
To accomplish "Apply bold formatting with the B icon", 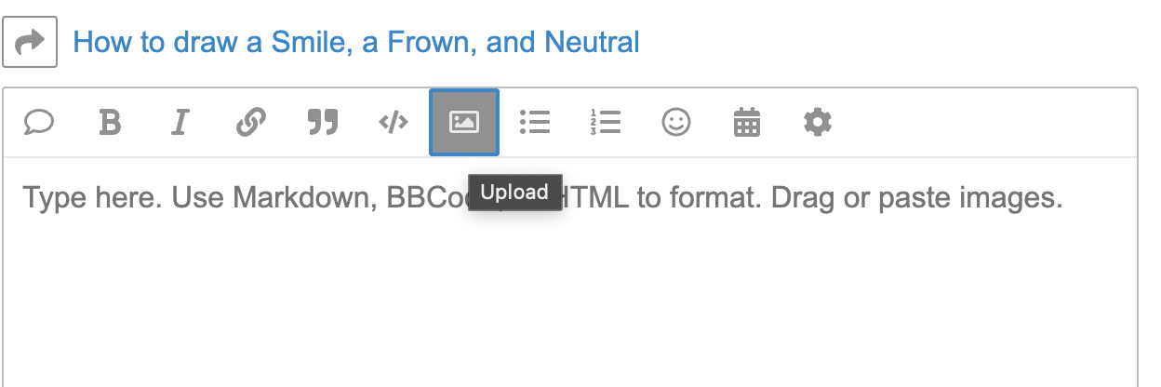I will pyautogui.click(x=110, y=122).
